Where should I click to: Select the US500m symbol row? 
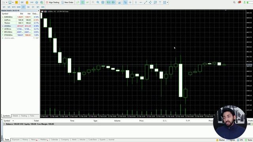(20, 26)
